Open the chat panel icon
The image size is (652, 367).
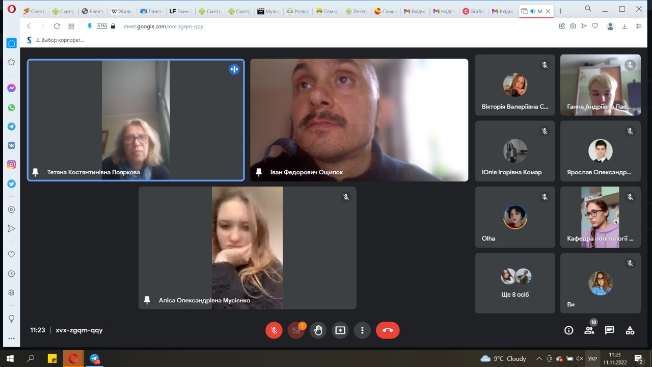609,330
